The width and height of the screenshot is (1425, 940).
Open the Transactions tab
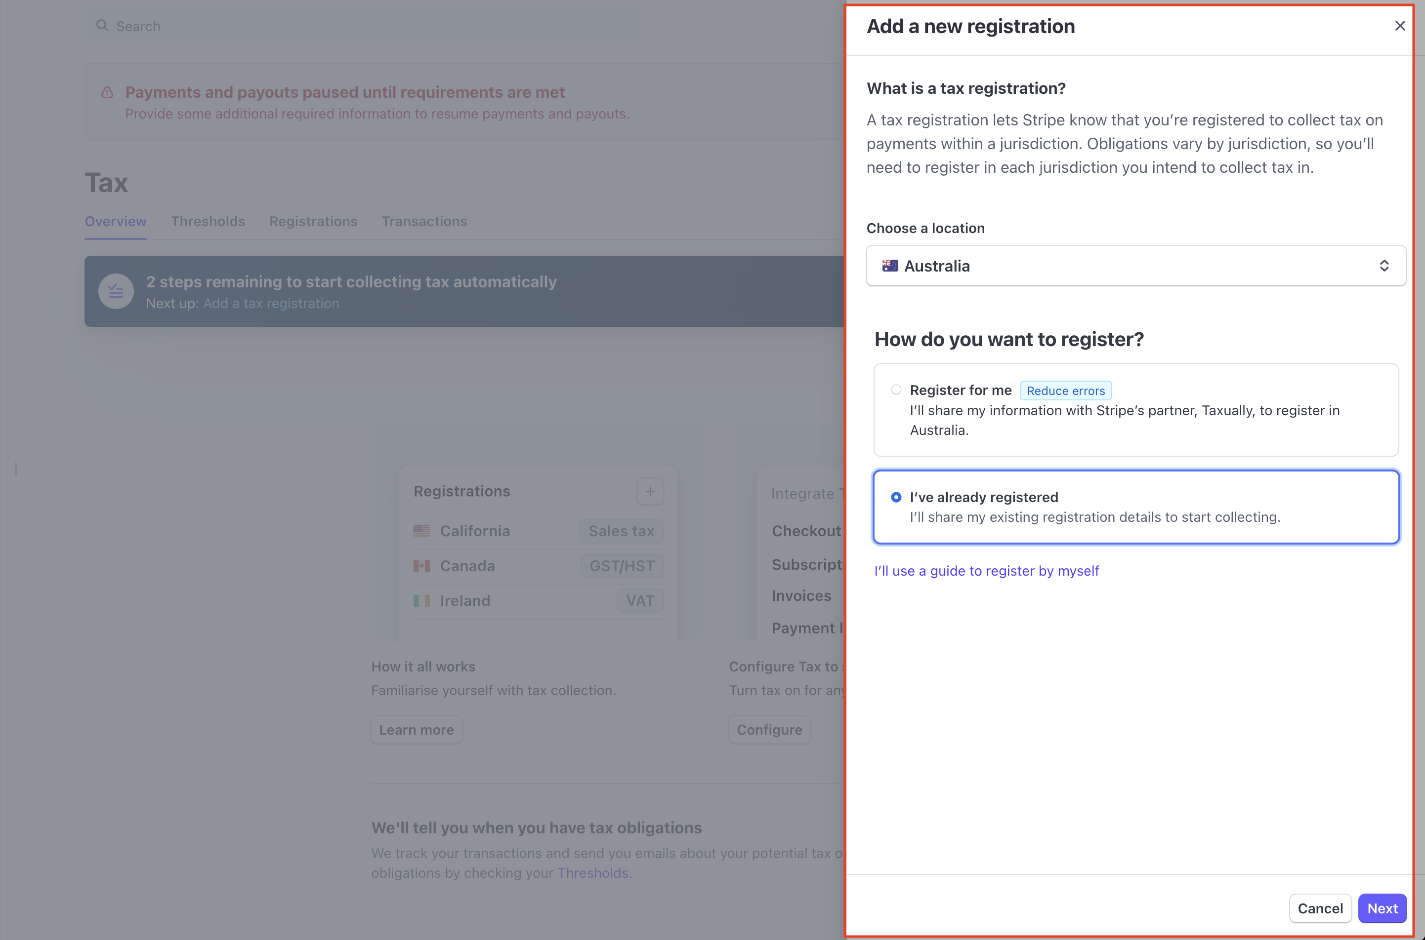tap(424, 221)
